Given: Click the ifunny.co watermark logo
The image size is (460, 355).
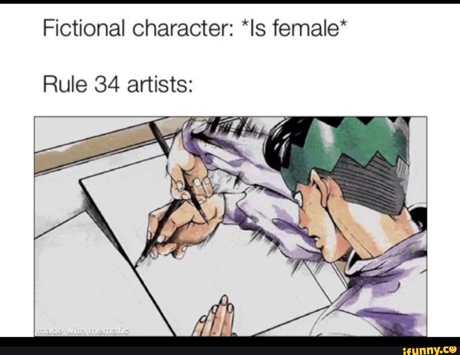Looking at the screenshot, I should pos(430,349).
